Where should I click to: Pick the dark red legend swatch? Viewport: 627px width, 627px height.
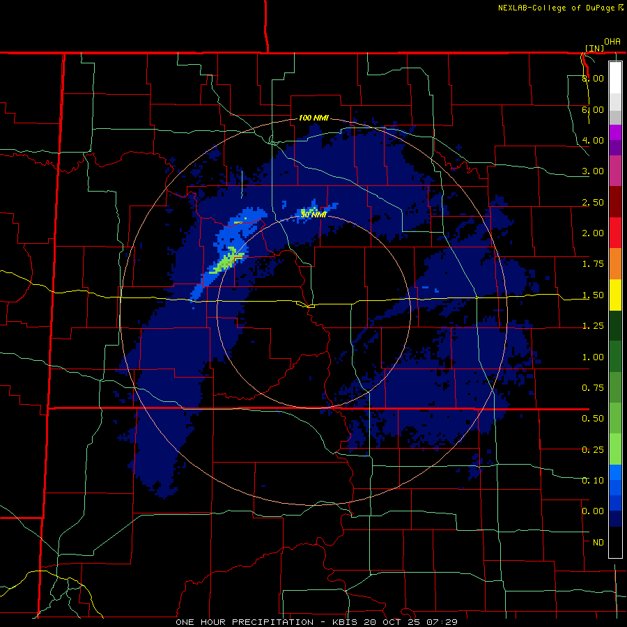pyautogui.click(x=615, y=202)
